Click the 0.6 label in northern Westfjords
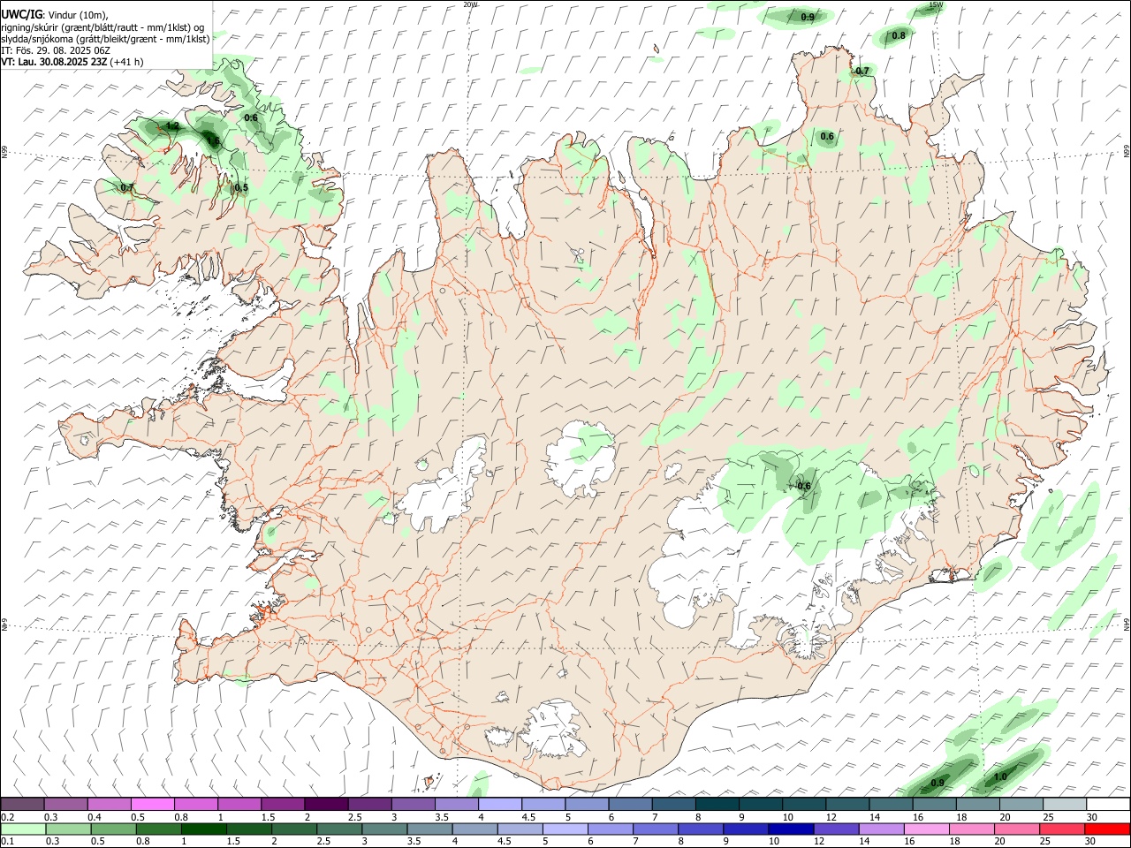The height and width of the screenshot is (848, 1131). (251, 117)
